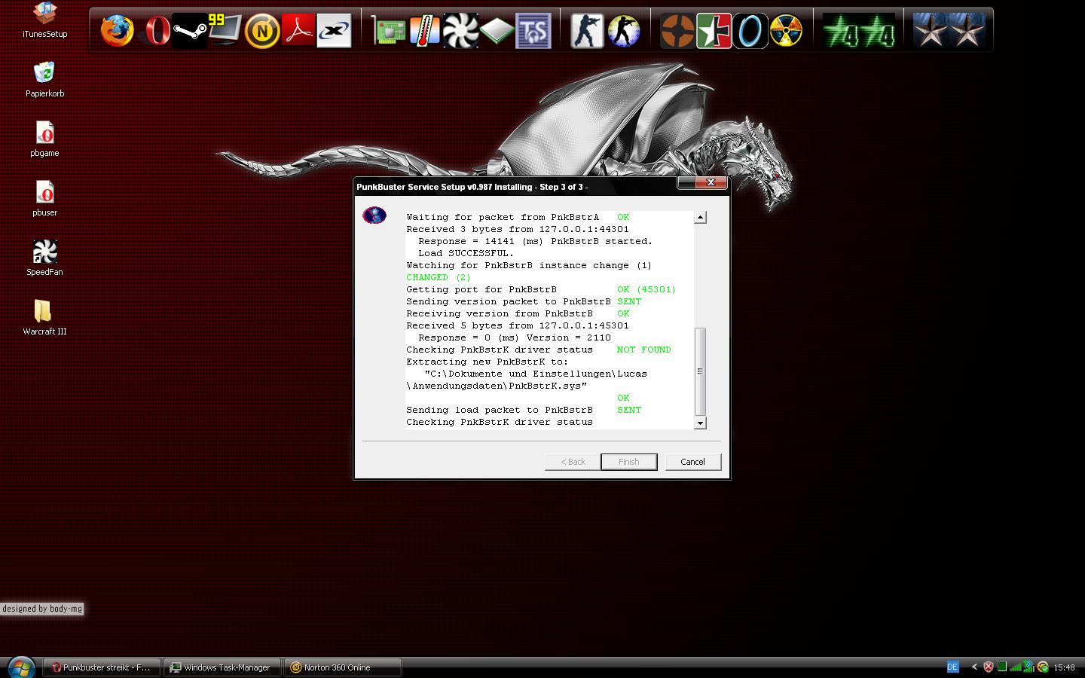Click the log scrollbar up arrow
This screenshot has width=1085, height=678.
(700, 217)
